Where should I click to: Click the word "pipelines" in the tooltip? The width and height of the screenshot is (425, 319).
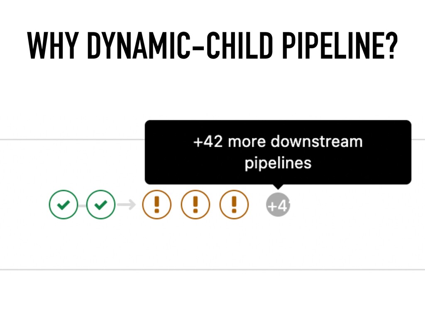pos(278,163)
